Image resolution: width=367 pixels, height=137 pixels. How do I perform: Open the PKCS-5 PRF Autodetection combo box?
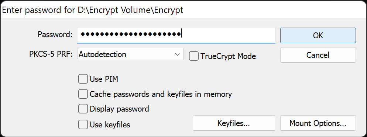point(130,54)
